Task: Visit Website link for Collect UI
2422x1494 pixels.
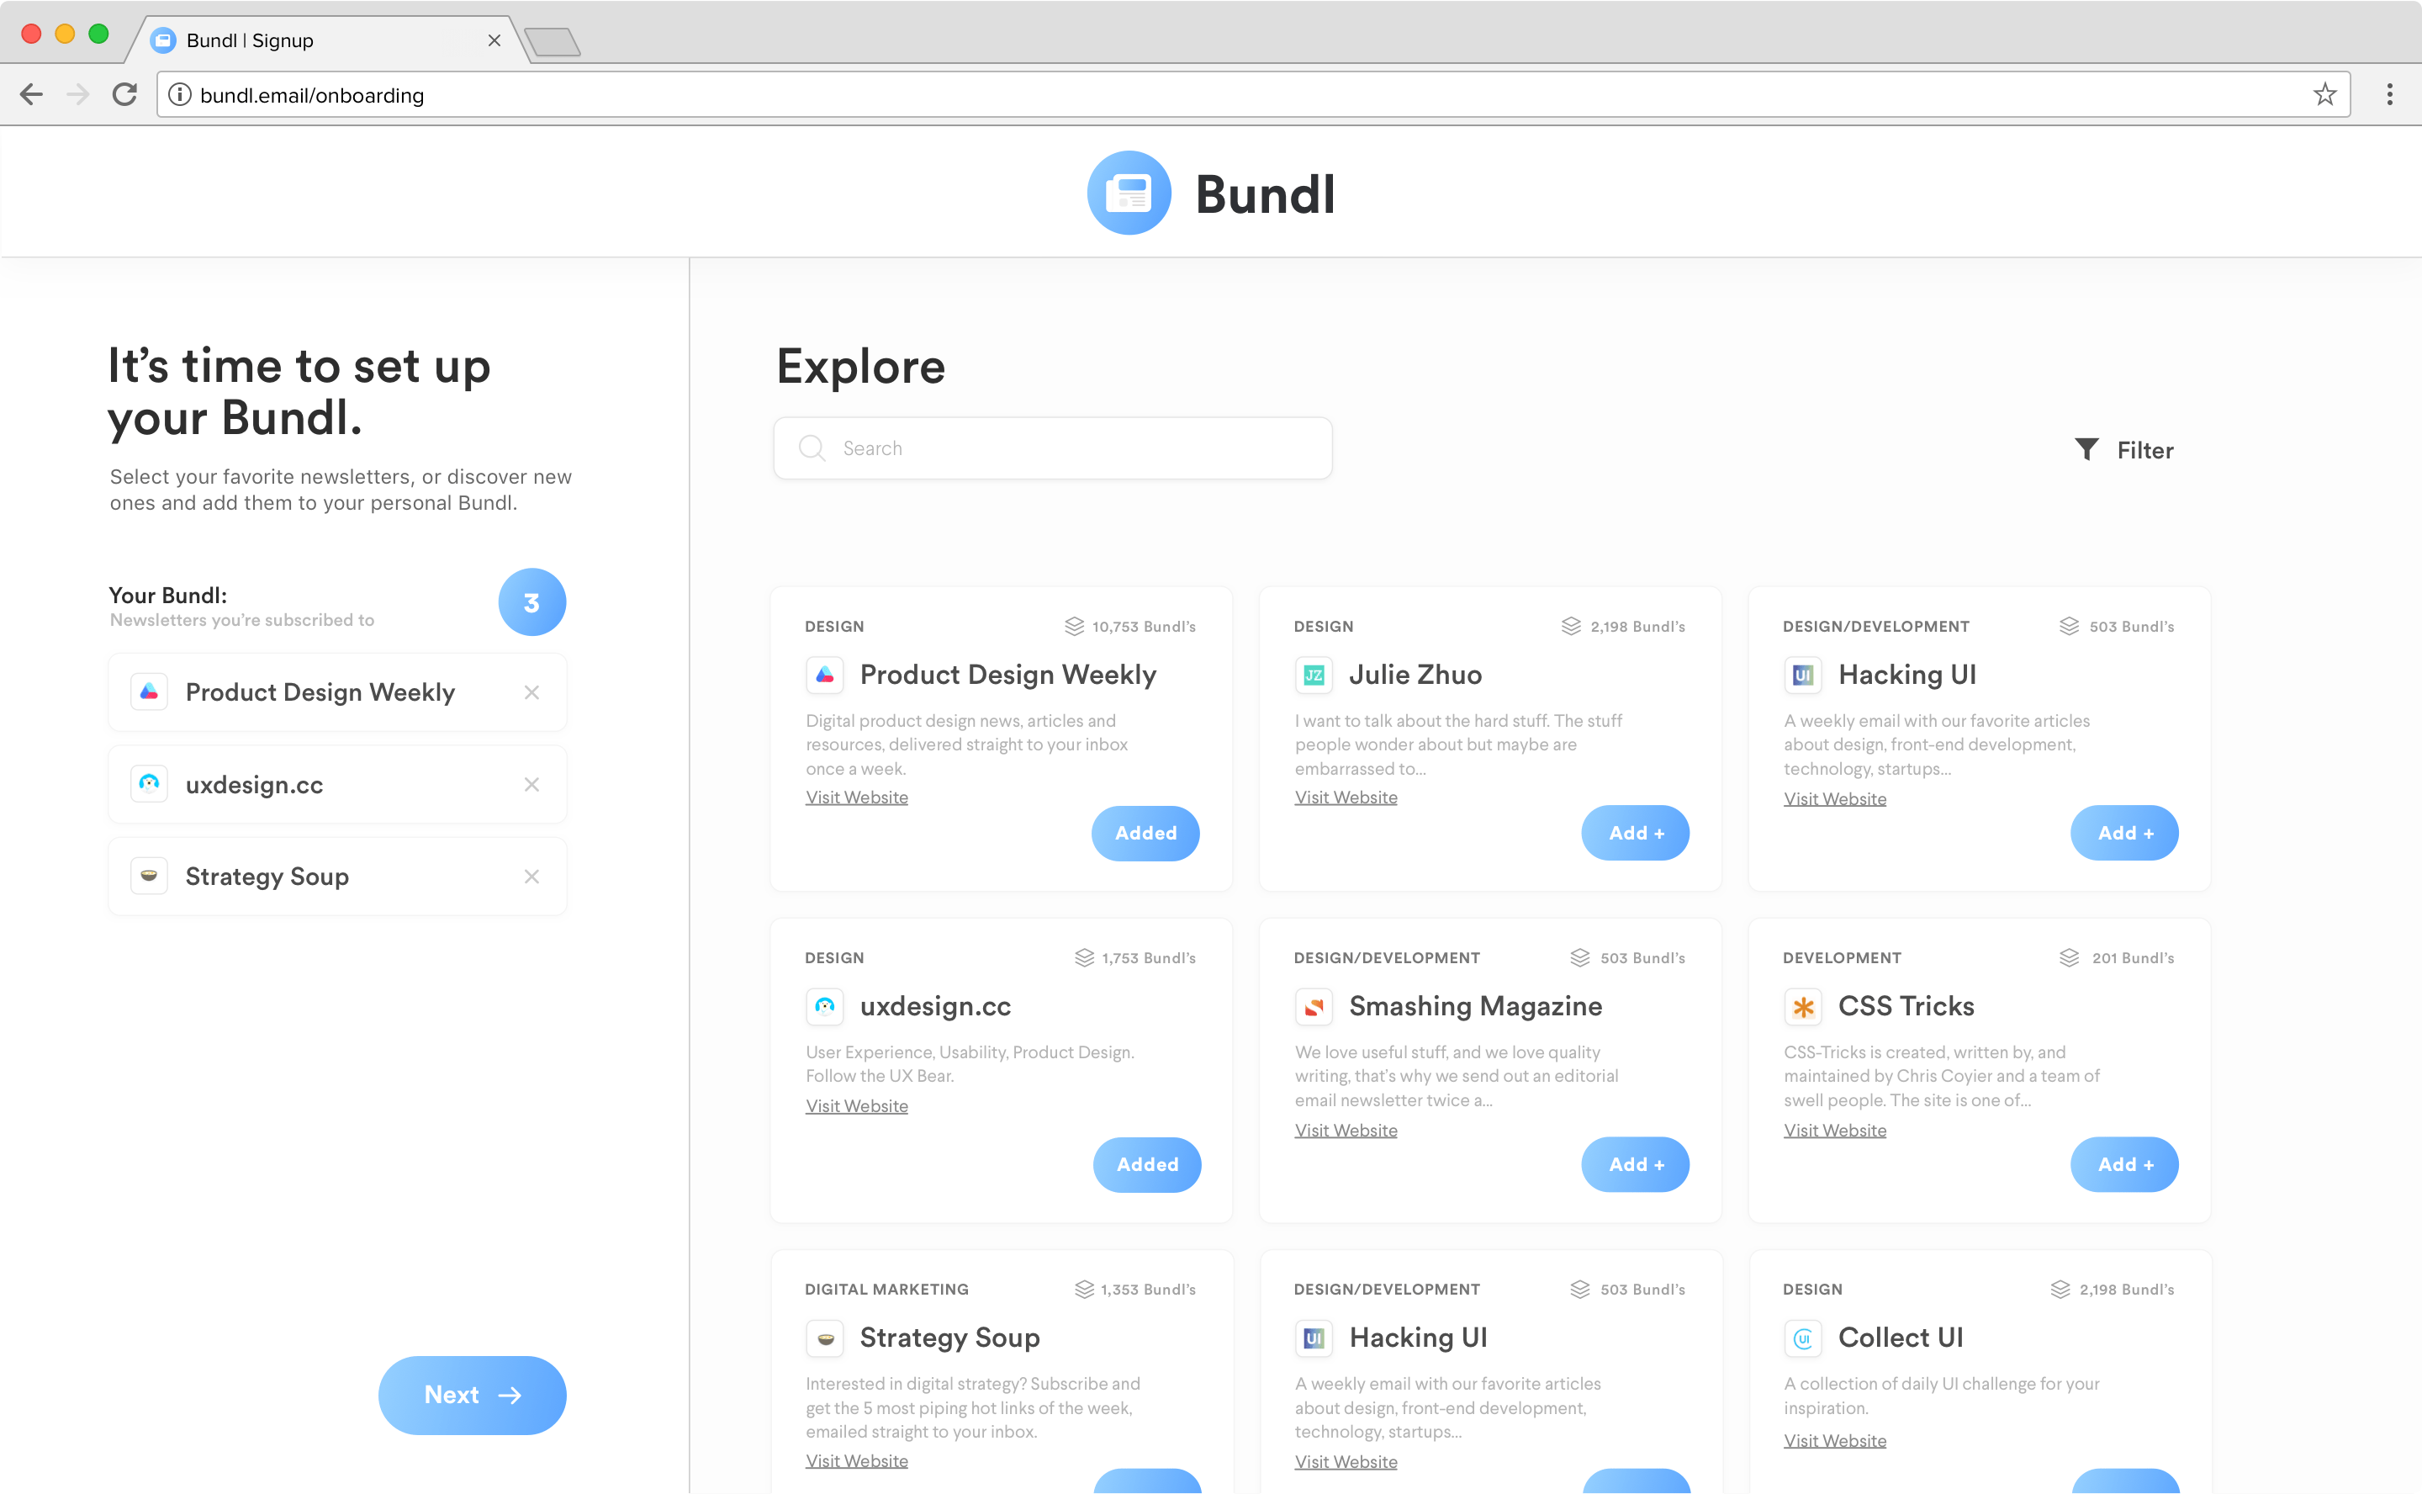Action: coord(1835,1441)
